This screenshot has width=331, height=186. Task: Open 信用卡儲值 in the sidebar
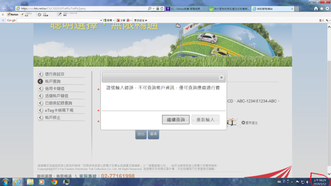(x=55, y=88)
